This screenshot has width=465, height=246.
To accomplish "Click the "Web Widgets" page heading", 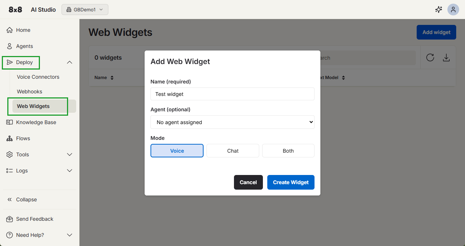I will tap(120, 32).
